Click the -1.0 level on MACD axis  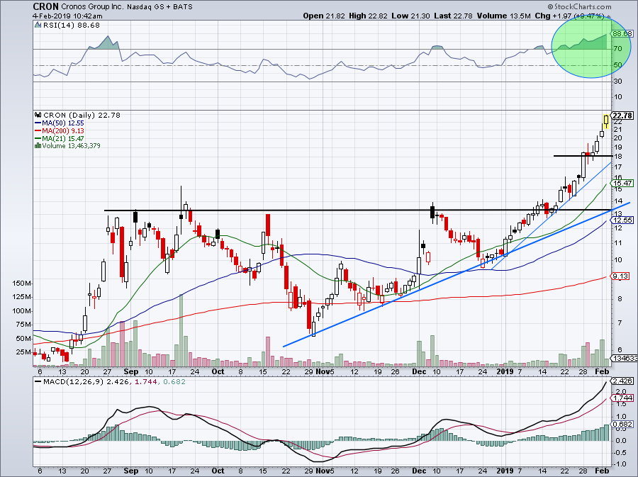coord(620,464)
